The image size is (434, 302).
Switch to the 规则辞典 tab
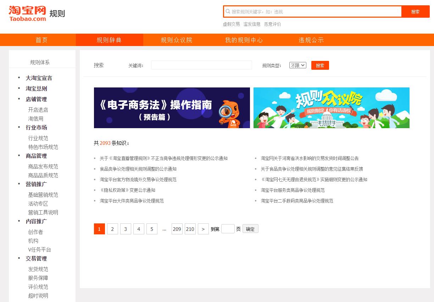point(110,40)
